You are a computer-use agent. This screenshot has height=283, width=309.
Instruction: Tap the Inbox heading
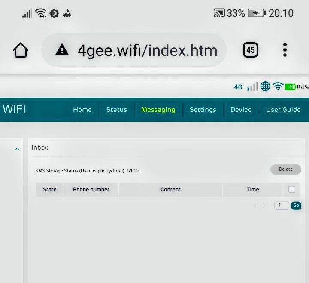(x=40, y=148)
